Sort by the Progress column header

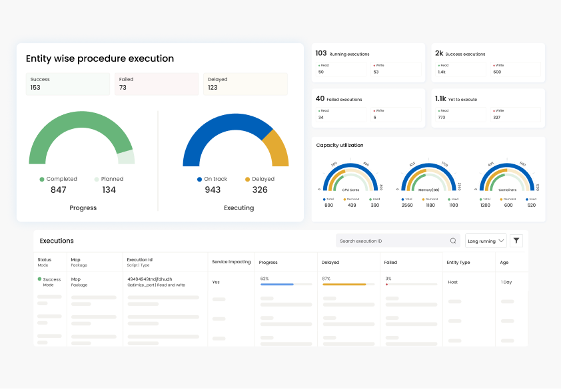click(x=268, y=262)
